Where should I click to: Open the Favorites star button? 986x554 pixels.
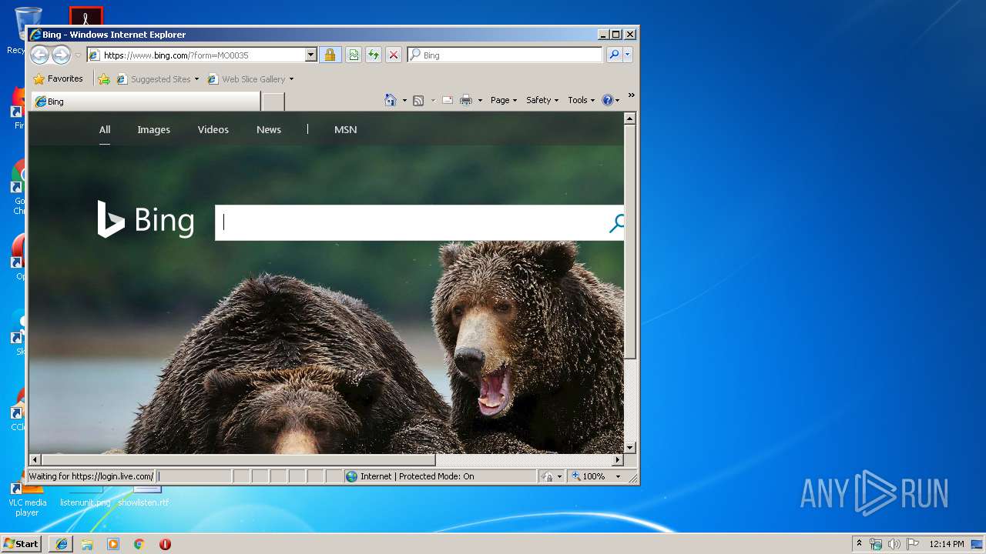coord(59,78)
